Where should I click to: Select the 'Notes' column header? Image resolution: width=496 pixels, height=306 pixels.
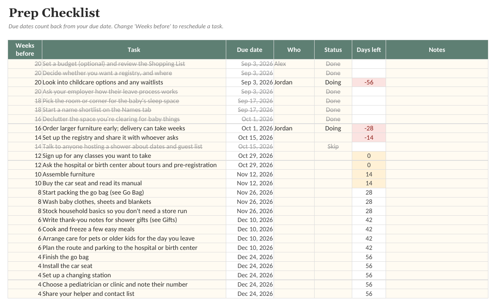437,49
